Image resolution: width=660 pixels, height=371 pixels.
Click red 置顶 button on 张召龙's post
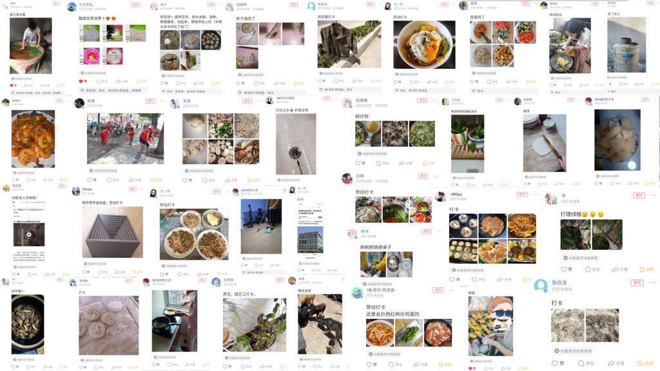tap(637, 283)
